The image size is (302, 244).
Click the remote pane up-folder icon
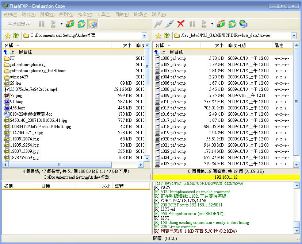coord(167,36)
